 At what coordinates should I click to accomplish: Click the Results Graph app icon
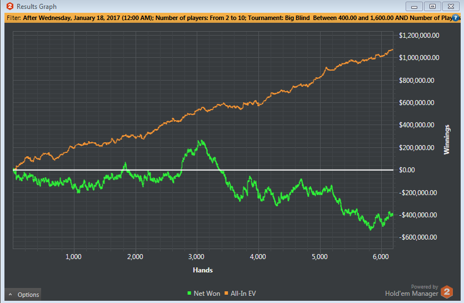(x=10, y=6)
